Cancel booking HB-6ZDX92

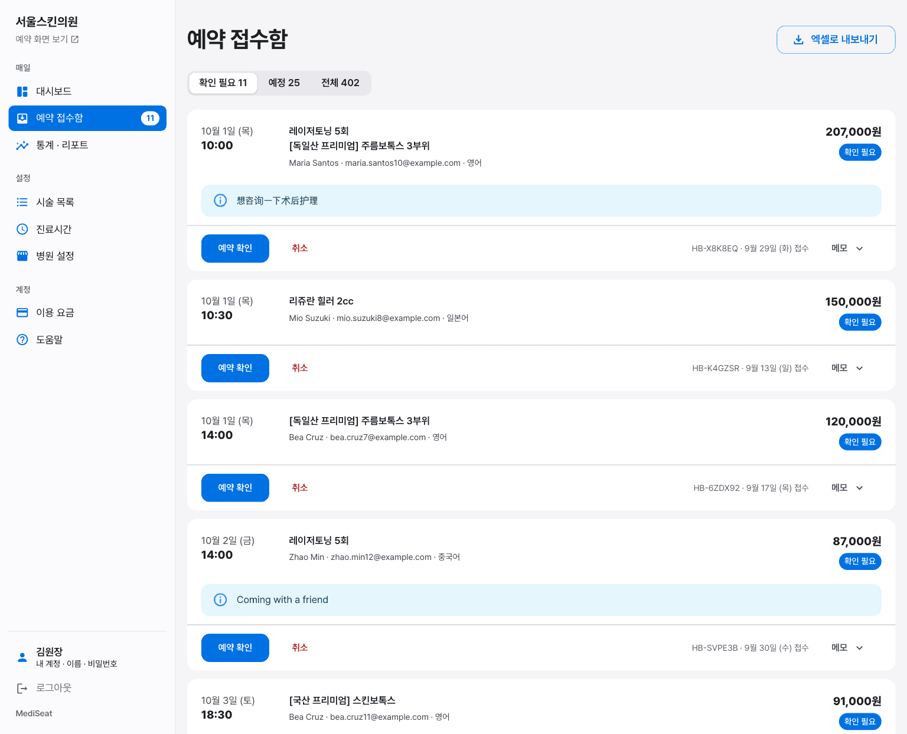tap(300, 488)
